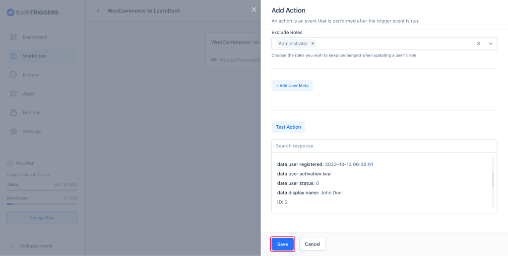Click the Apps sidebar icon
The image size is (508, 256).
[13, 94]
